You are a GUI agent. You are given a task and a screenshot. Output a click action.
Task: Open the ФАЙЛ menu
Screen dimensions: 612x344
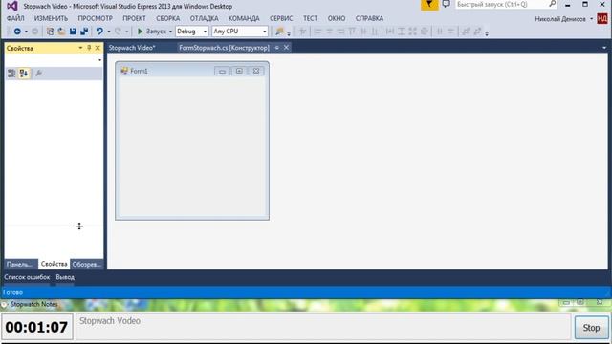[x=15, y=18]
